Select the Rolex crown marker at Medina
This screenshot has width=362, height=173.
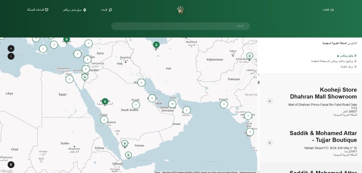[105, 101]
